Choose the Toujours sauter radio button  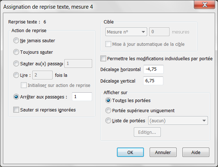point(16,52)
